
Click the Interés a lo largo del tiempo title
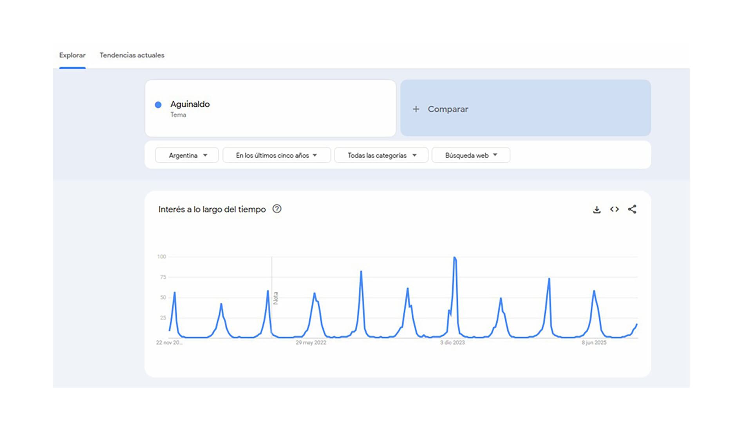[x=212, y=210]
